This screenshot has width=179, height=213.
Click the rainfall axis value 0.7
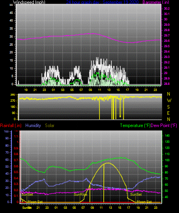[16, 160]
